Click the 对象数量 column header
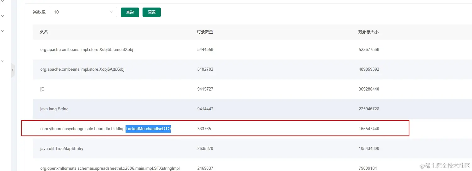Image resolution: width=472 pixels, height=171 pixels. (205, 32)
